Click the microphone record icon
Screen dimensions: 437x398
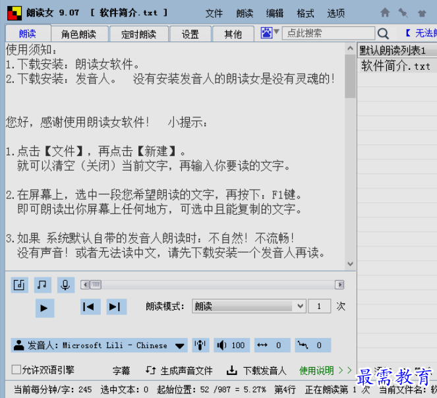[66, 285]
